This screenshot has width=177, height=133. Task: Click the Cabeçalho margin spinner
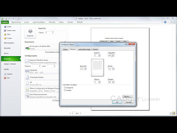113,55
